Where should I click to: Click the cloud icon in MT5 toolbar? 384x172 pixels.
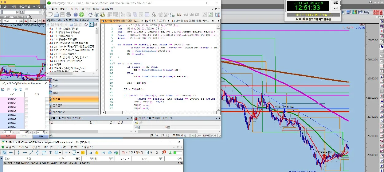pos(110,153)
